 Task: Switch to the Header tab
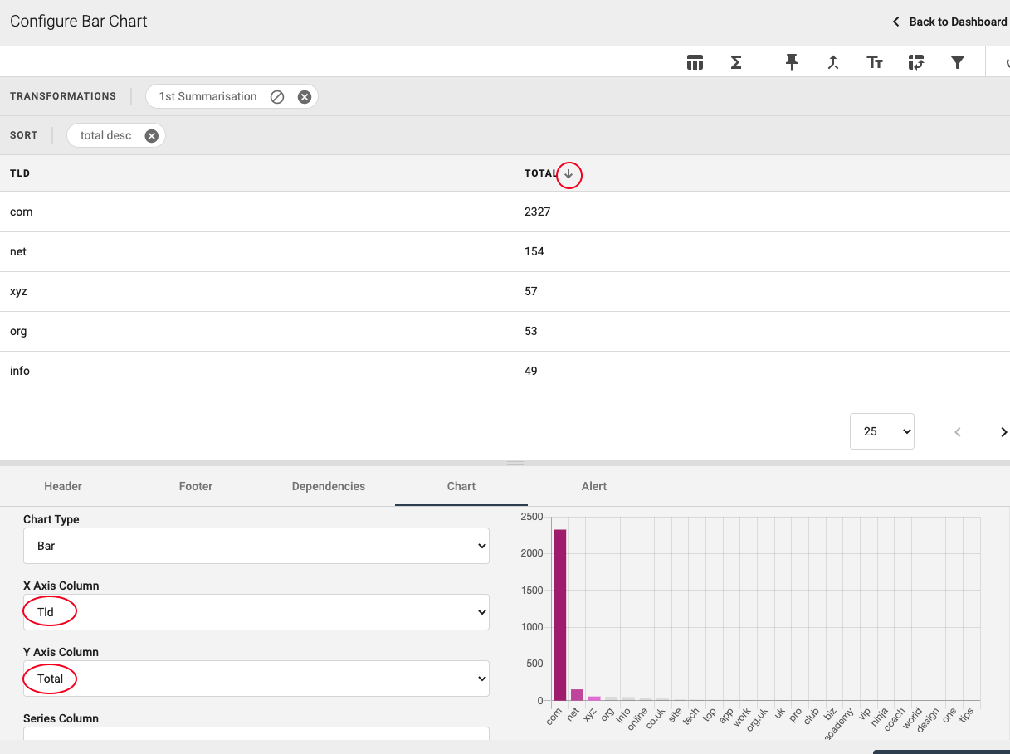click(x=63, y=486)
